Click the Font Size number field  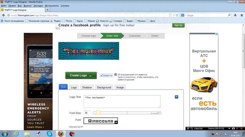click(87, 113)
